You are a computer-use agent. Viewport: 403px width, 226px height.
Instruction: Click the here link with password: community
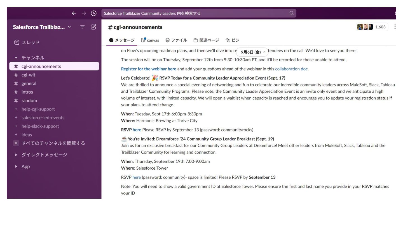(x=137, y=177)
